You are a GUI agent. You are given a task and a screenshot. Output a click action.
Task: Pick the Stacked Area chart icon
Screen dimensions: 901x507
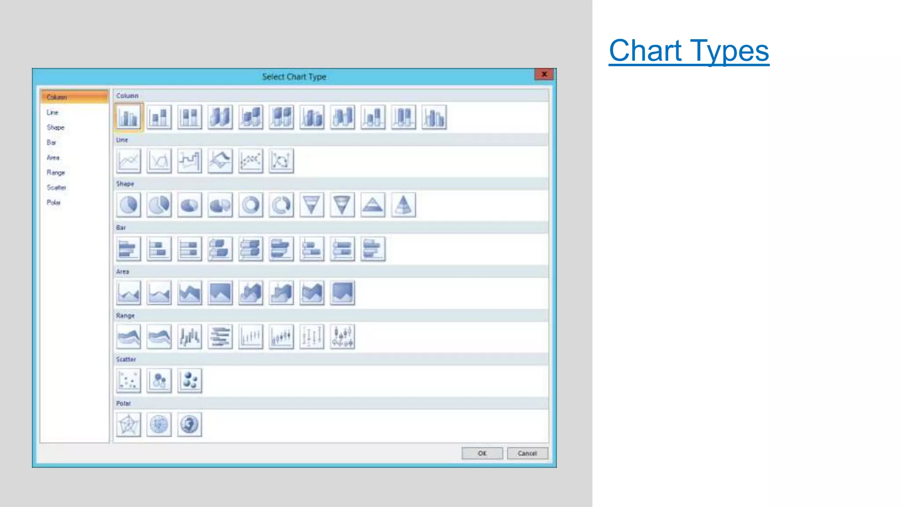(190, 293)
